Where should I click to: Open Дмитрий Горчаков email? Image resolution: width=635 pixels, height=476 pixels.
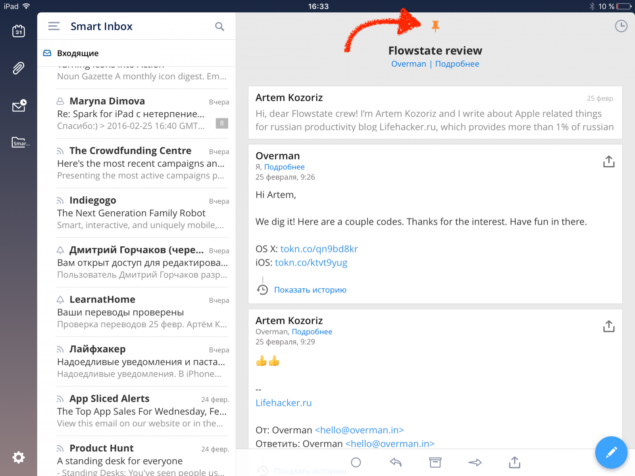(x=137, y=262)
